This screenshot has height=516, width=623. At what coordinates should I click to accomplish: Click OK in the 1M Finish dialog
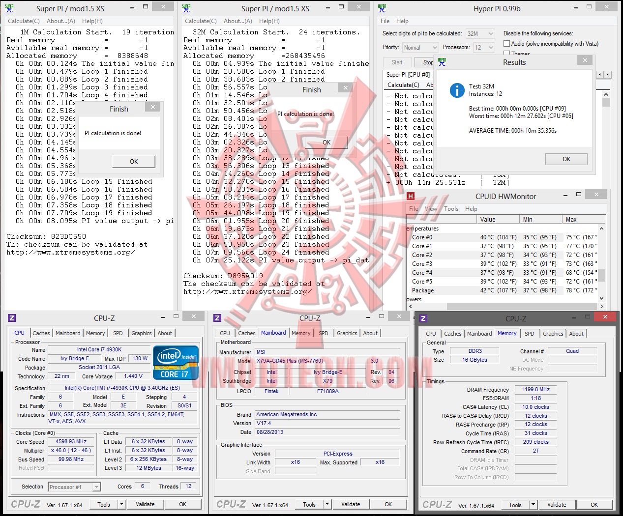tap(134, 162)
